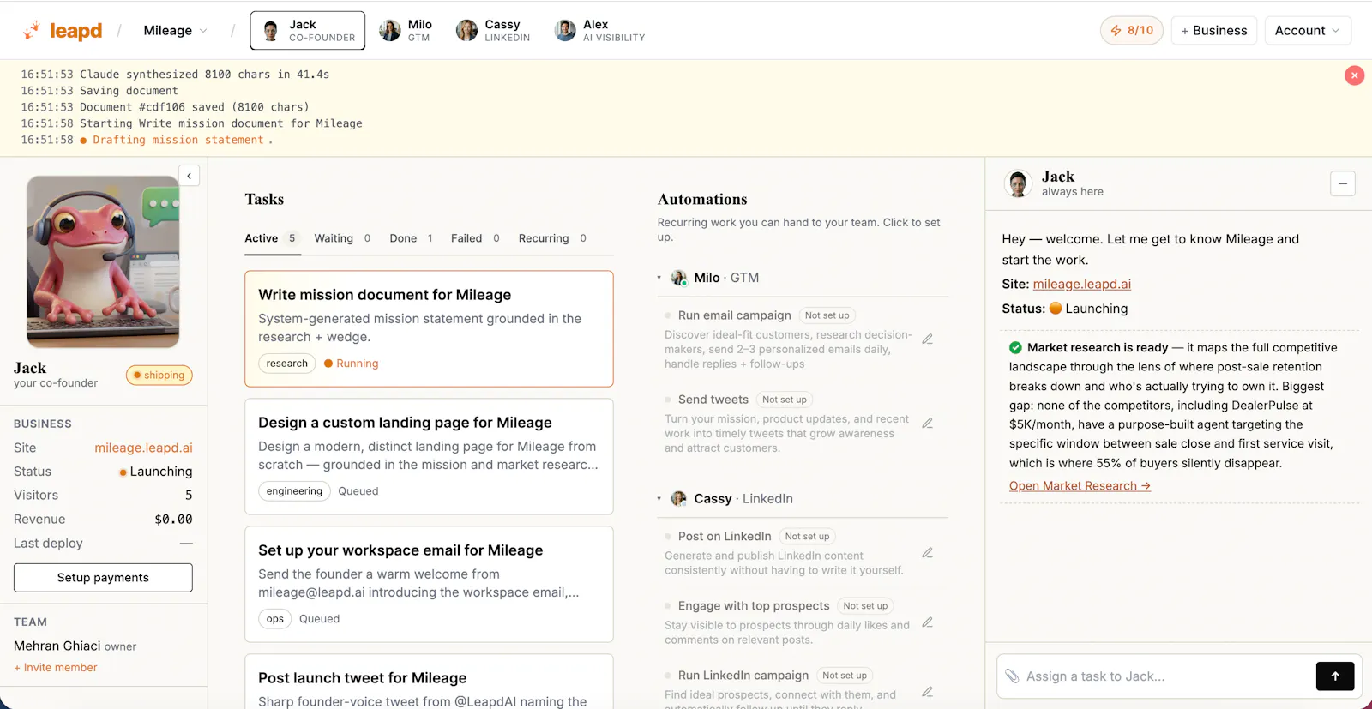
Task: Collapse the left sidebar with chevron
Action: tap(190, 176)
